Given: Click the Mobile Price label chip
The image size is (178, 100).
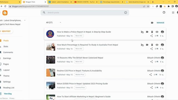Looking at the screenshot, I should click(x=80, y=75).
